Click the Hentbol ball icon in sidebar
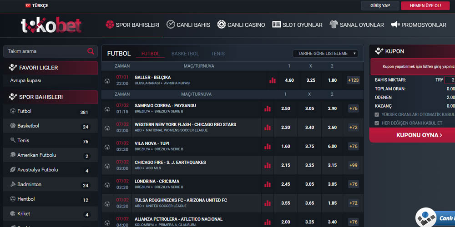 click(13, 199)
